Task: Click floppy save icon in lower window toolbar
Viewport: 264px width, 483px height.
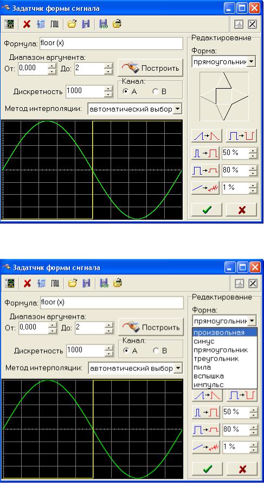Action: pyautogui.click(x=86, y=283)
